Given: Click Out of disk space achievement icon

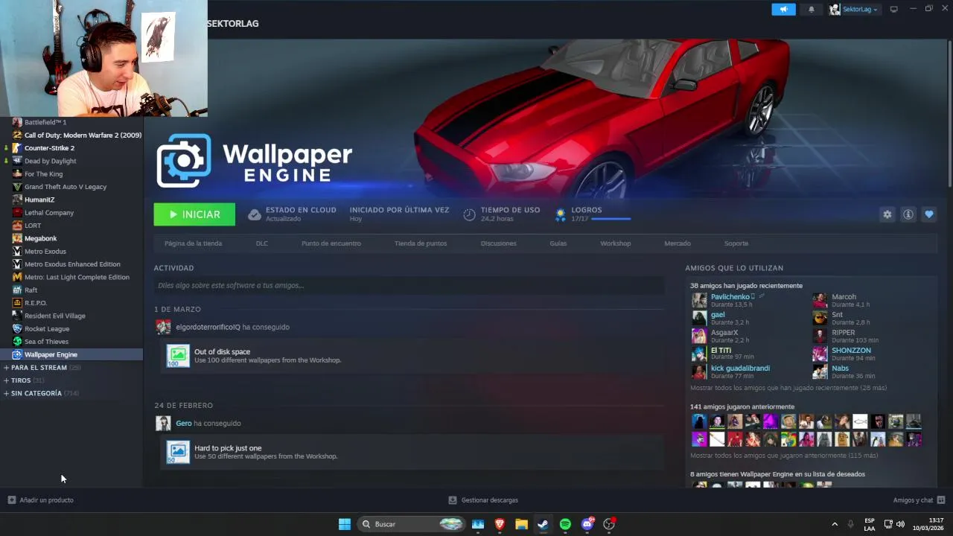Looking at the screenshot, I should point(178,356).
